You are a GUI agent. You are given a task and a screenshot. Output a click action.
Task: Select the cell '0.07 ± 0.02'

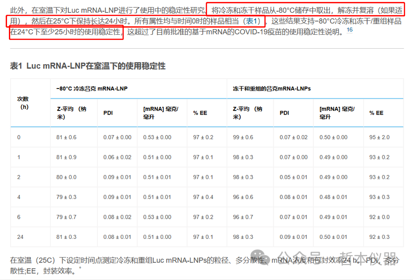pos(294,137)
